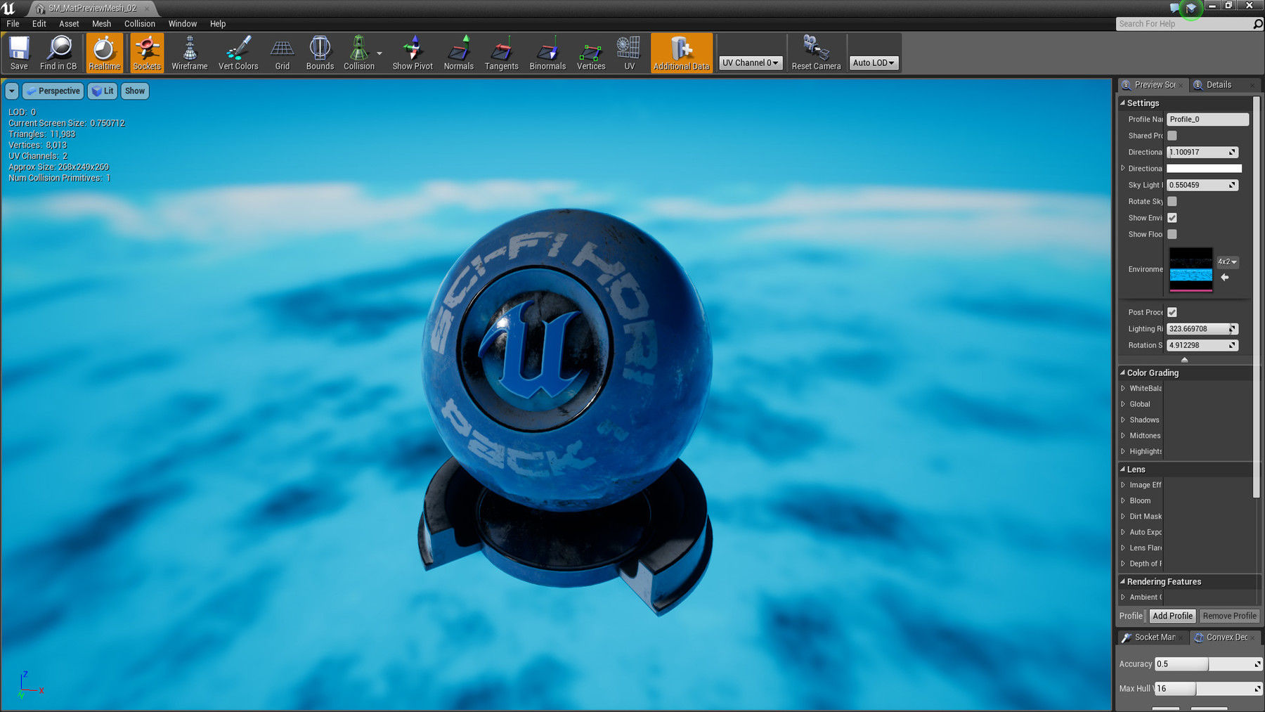Toggle Show Environment checkbox

coord(1172,218)
